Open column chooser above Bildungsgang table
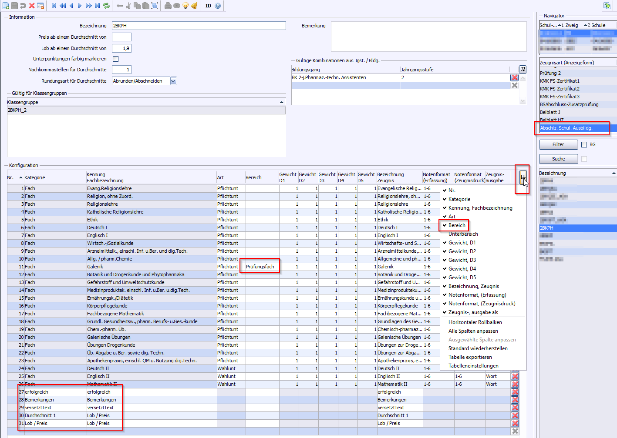The width and height of the screenshot is (617, 438). tap(523, 70)
